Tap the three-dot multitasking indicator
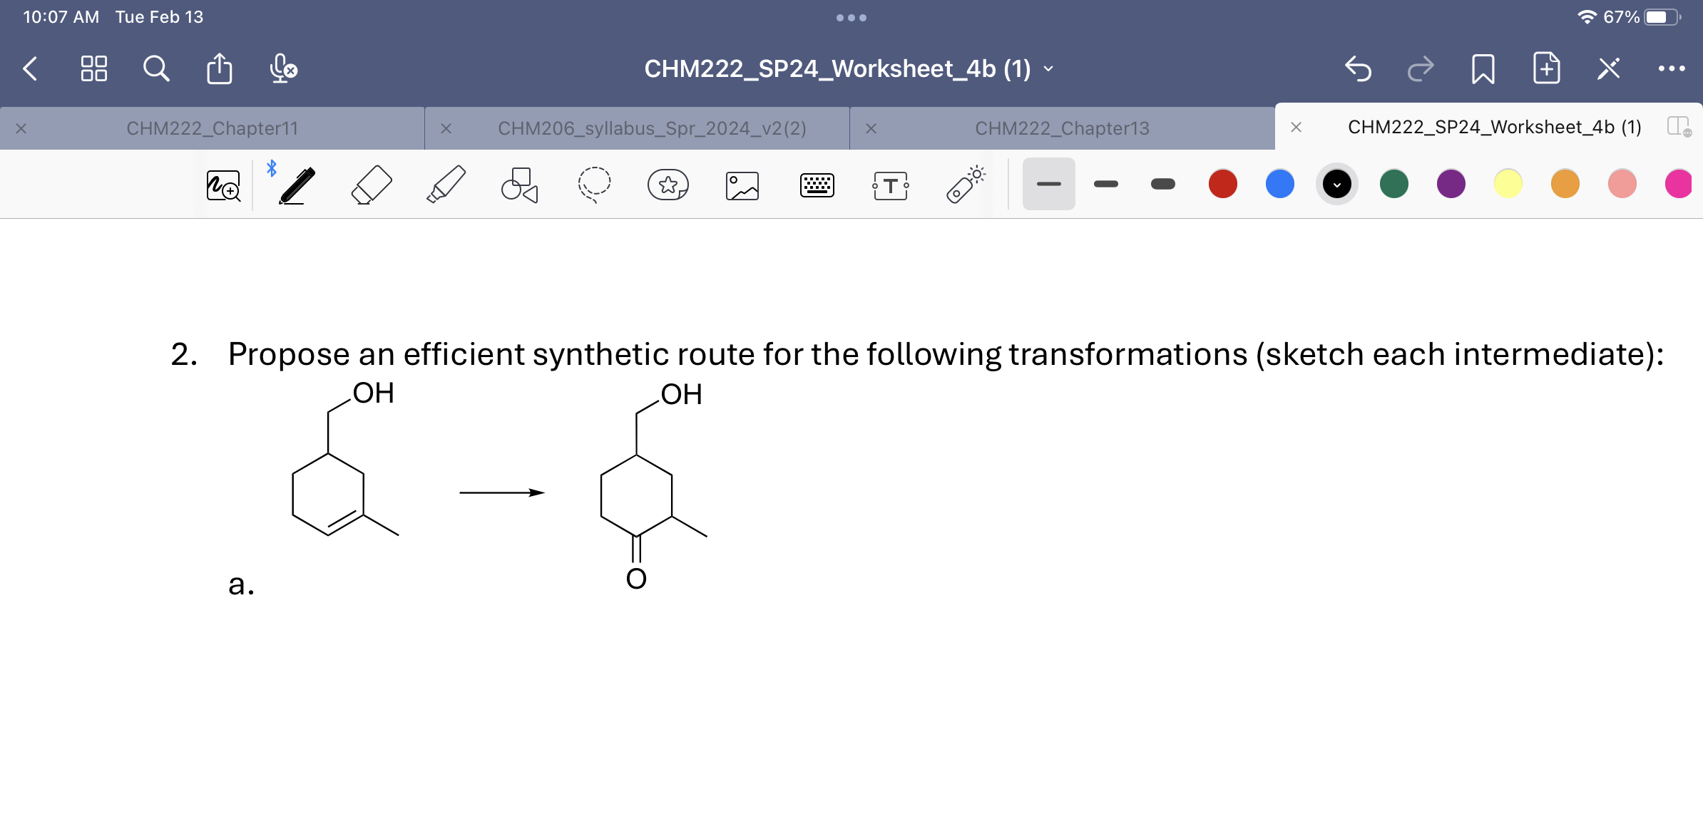 click(x=851, y=18)
